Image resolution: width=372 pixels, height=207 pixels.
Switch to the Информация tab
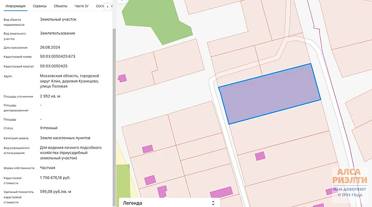pyautogui.click(x=15, y=6)
